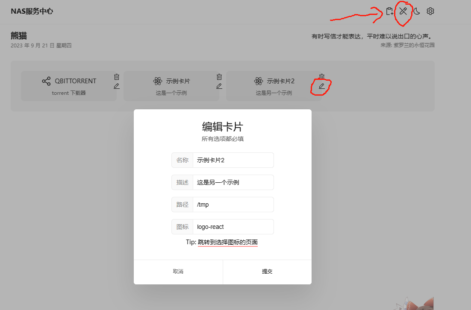Click the torrent 下载器 description text
The width and height of the screenshot is (471, 310).
[x=69, y=93]
